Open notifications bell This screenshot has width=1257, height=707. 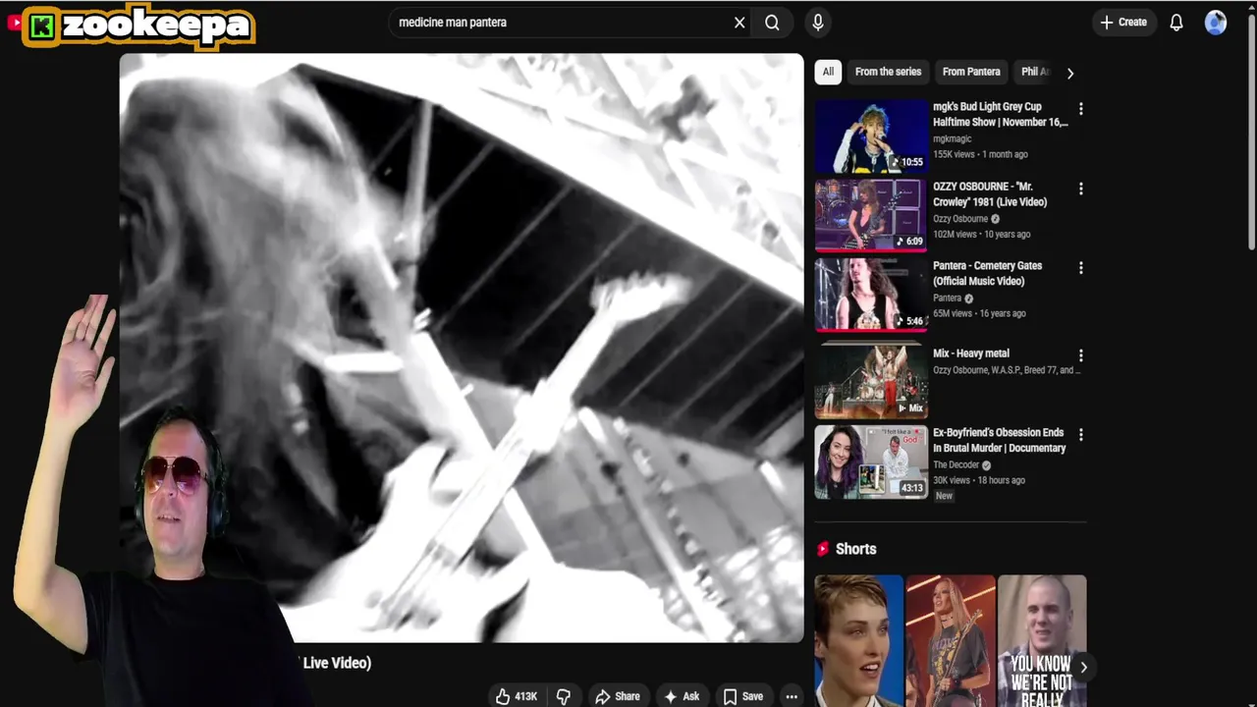tap(1176, 23)
